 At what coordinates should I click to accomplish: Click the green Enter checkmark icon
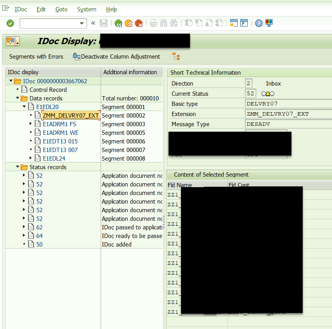point(11,23)
